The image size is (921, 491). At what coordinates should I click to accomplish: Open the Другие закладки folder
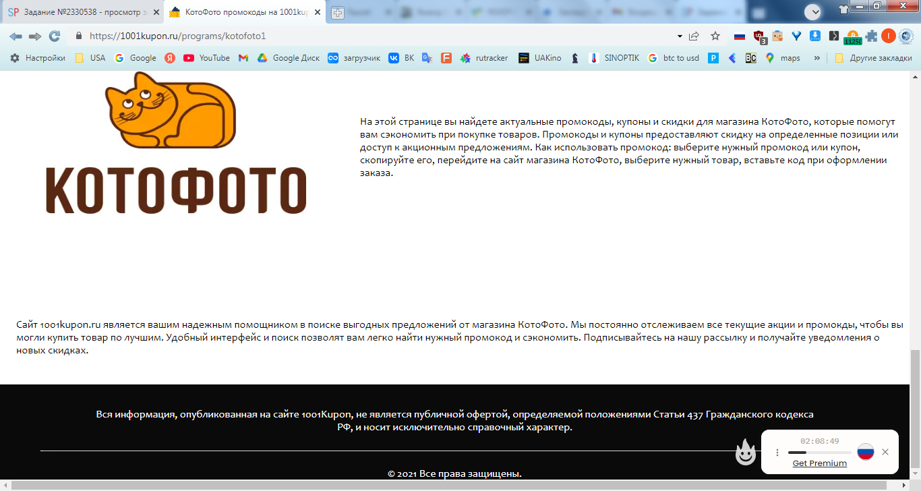[x=873, y=58]
